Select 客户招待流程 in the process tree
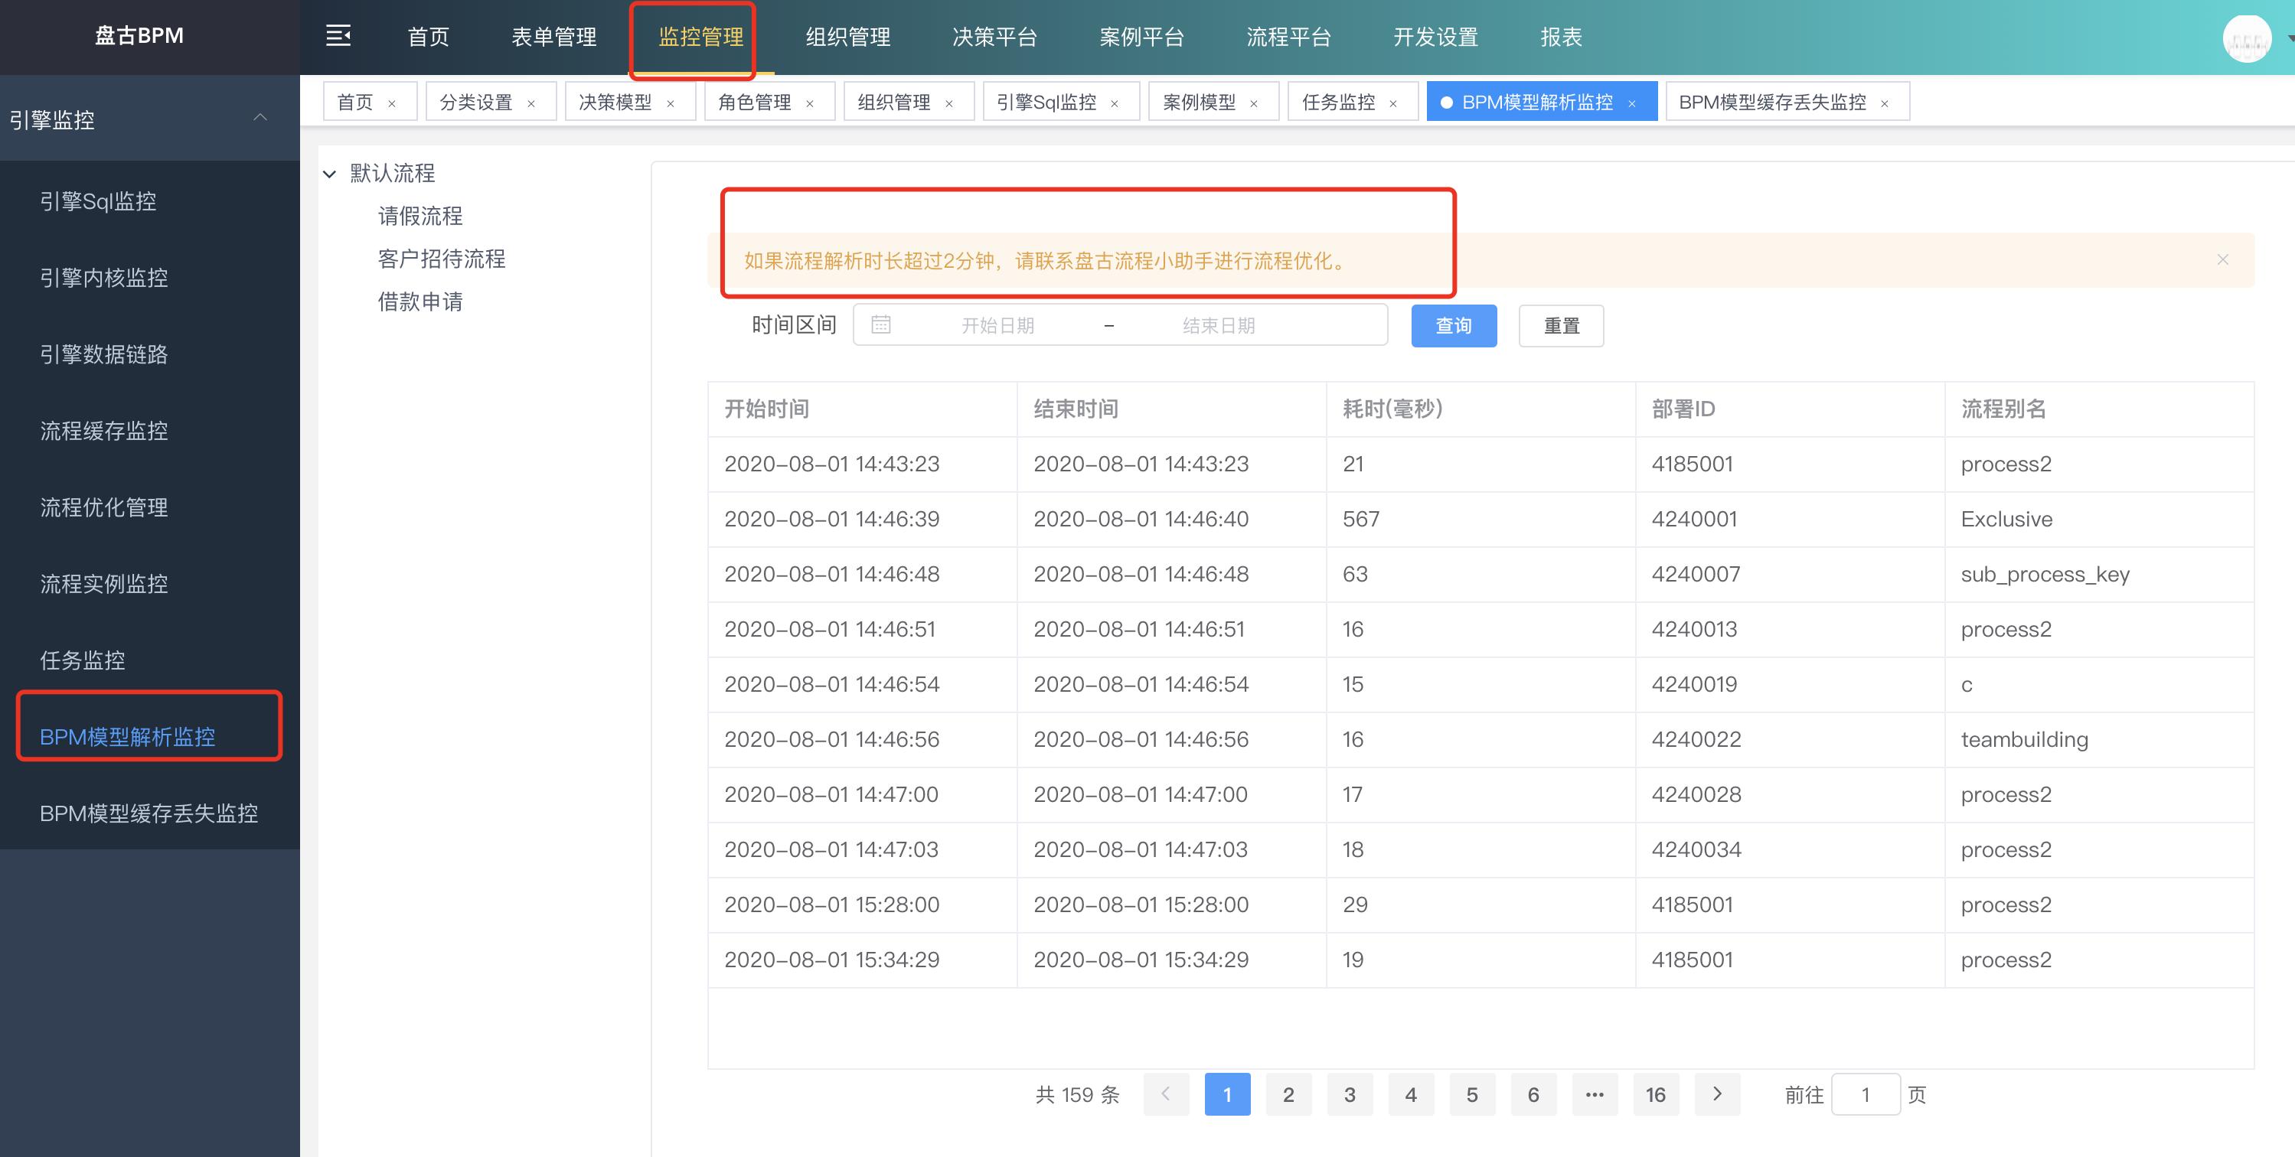2295x1157 pixels. 441,259
